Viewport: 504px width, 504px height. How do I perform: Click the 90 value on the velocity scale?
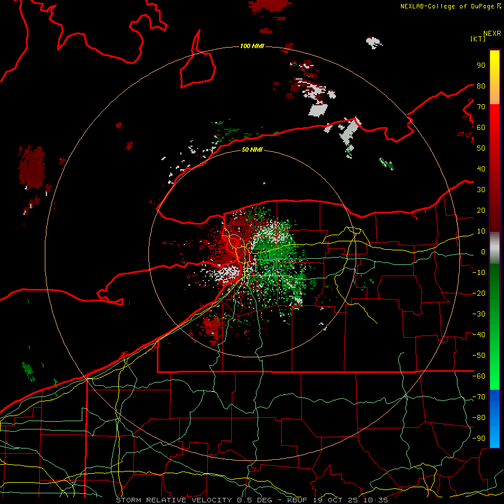[481, 66]
